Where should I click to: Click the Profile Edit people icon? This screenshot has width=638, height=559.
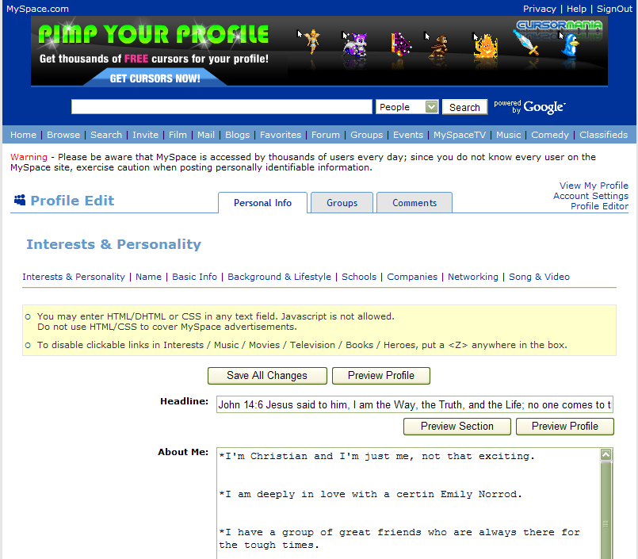[20, 201]
